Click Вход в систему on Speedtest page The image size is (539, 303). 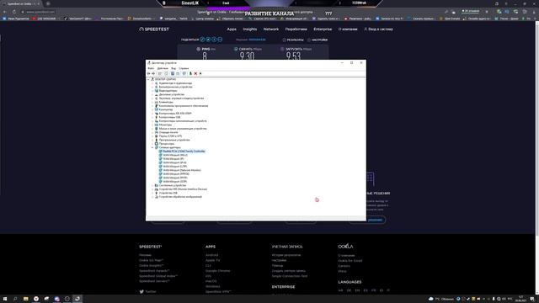pos(378,29)
